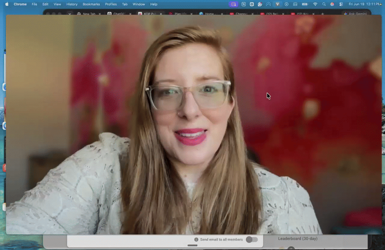
Task: Close the Home tab
Action: point(222,14)
